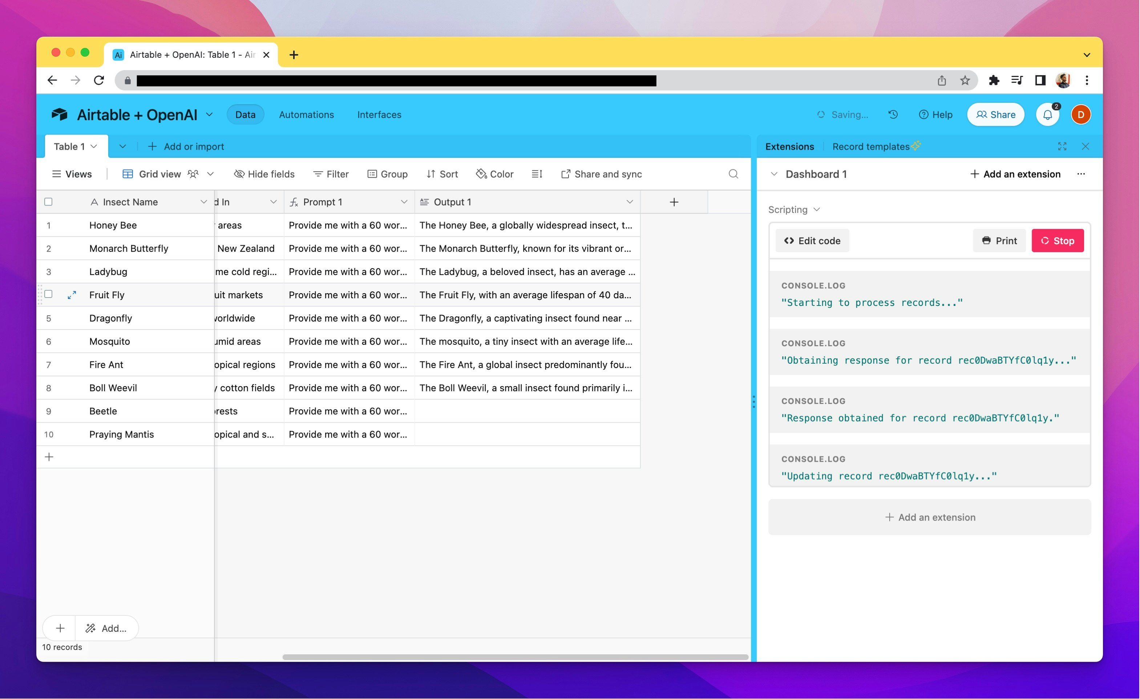Open Prompt 1 field menu arrow
This screenshot has height=699, width=1140.
404,202
